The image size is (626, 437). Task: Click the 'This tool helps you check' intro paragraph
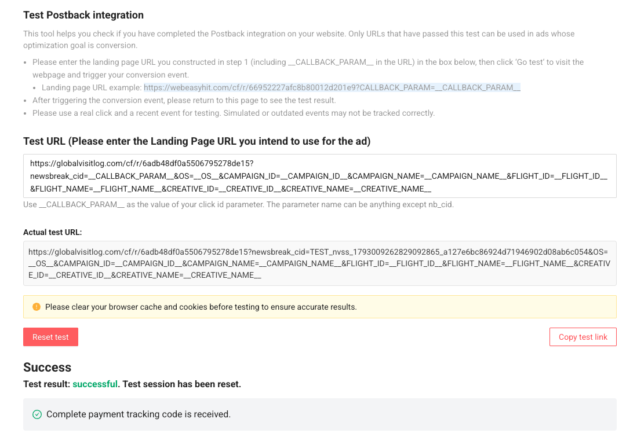(x=299, y=39)
